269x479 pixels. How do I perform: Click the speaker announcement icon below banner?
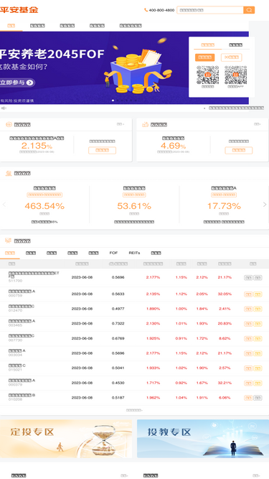[x=4, y=108]
